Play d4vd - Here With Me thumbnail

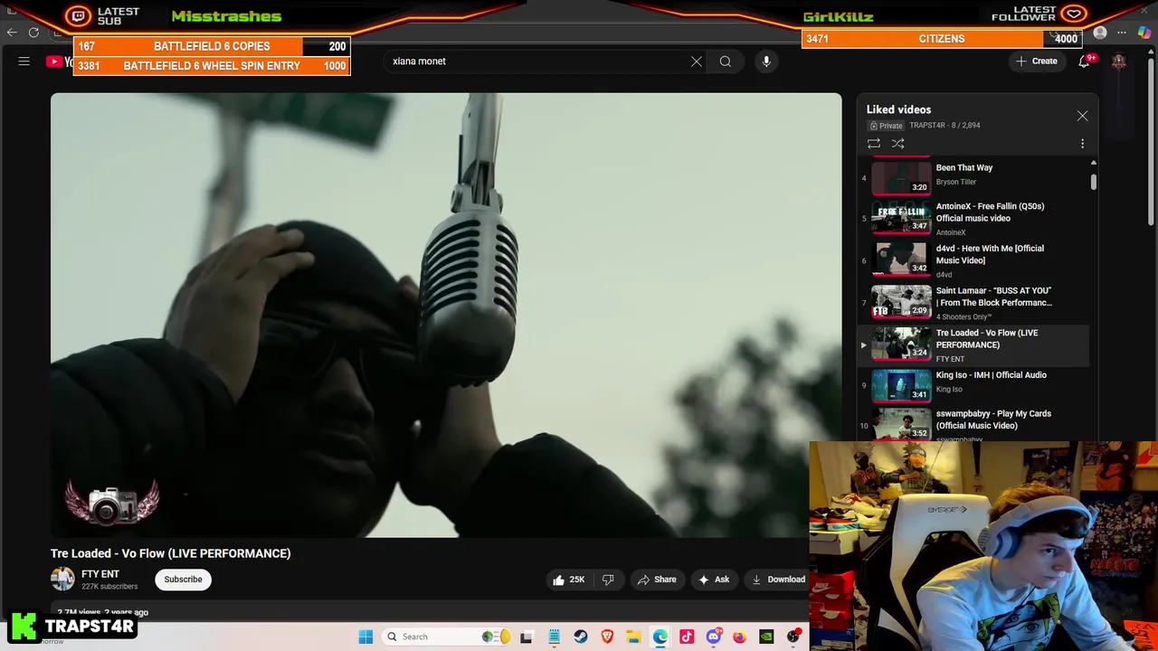[x=901, y=259]
